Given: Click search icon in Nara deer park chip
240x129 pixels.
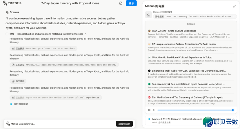Looking at the screenshot, I should click(x=13, y=48).
